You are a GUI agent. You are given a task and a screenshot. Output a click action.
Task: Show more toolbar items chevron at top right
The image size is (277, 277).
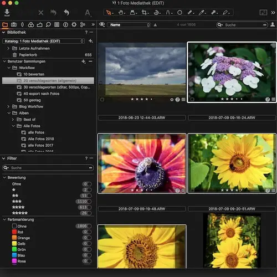click(x=273, y=13)
